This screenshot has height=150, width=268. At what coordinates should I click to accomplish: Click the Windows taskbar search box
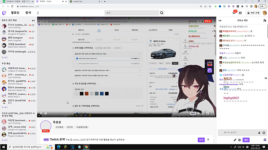[x=31, y=147]
